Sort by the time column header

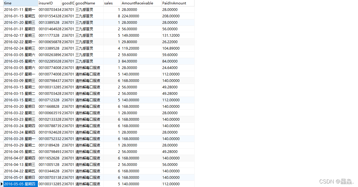pyautogui.click(x=21, y=3)
